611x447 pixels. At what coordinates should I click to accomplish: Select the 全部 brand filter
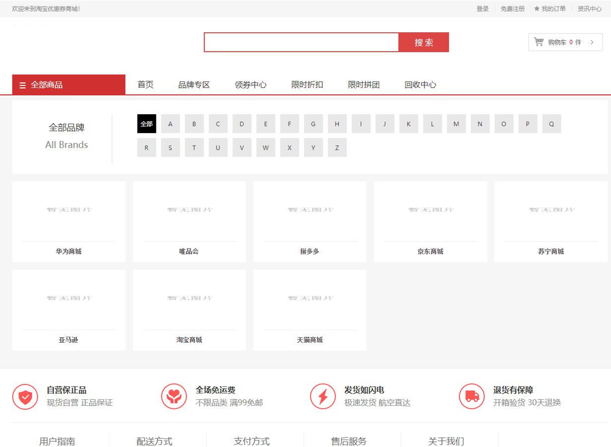tap(146, 124)
